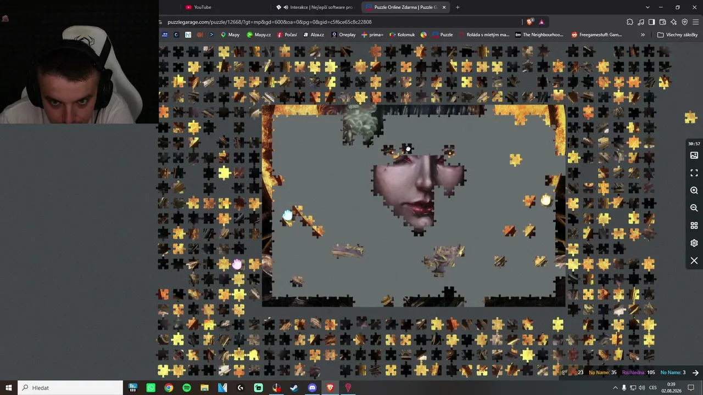Open Spotify from the taskbar
Screen dimensions: 703x395
187,388
